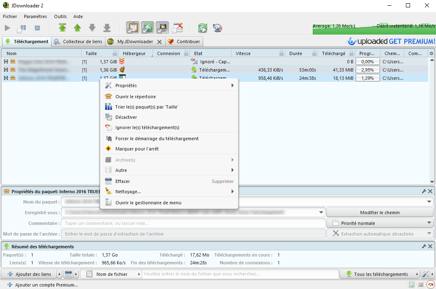This screenshot has width=436, height=289.
Task: Open Tous les téléchargements filter dropdown
Action: click(380, 274)
